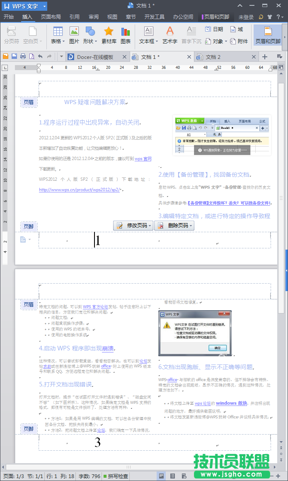Insert a chart with 图表 icon
This screenshot has height=481, width=288.
coord(126,35)
